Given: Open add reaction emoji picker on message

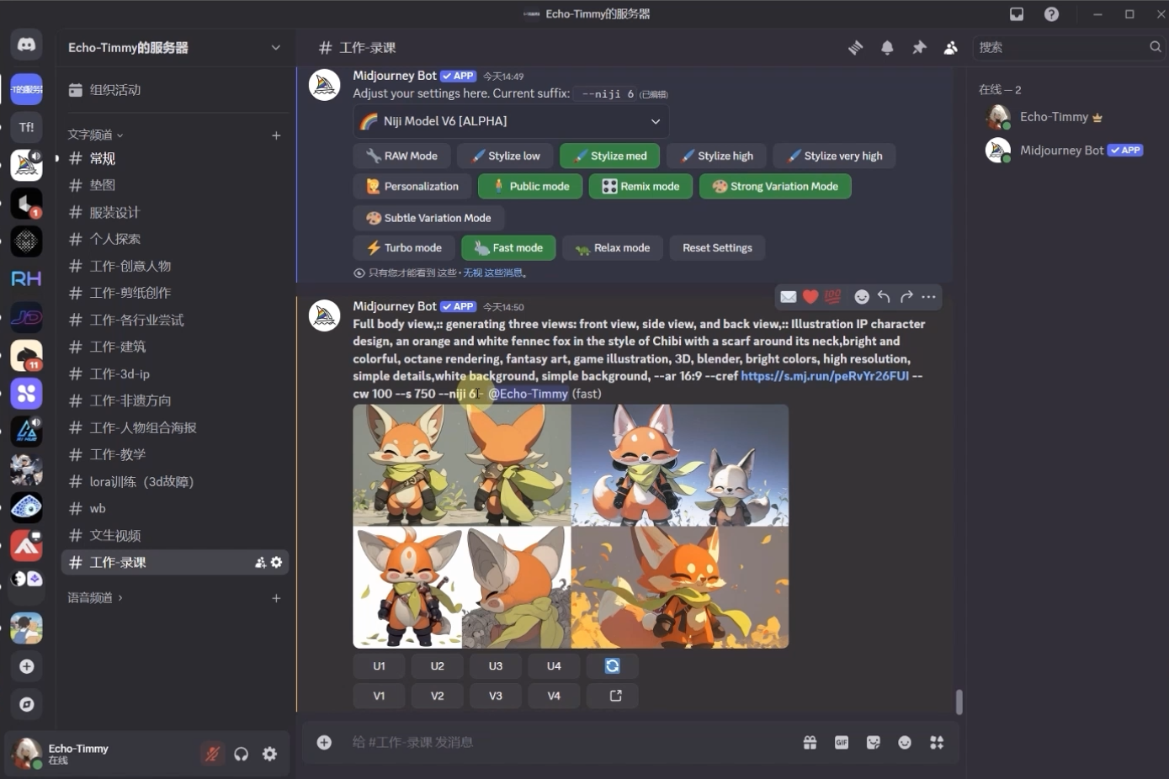Looking at the screenshot, I should [x=862, y=296].
